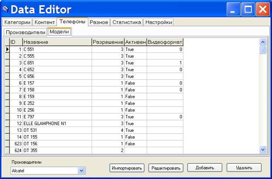The width and height of the screenshot is (272, 179).
Task: Click ID cell 623
Action: (16, 144)
